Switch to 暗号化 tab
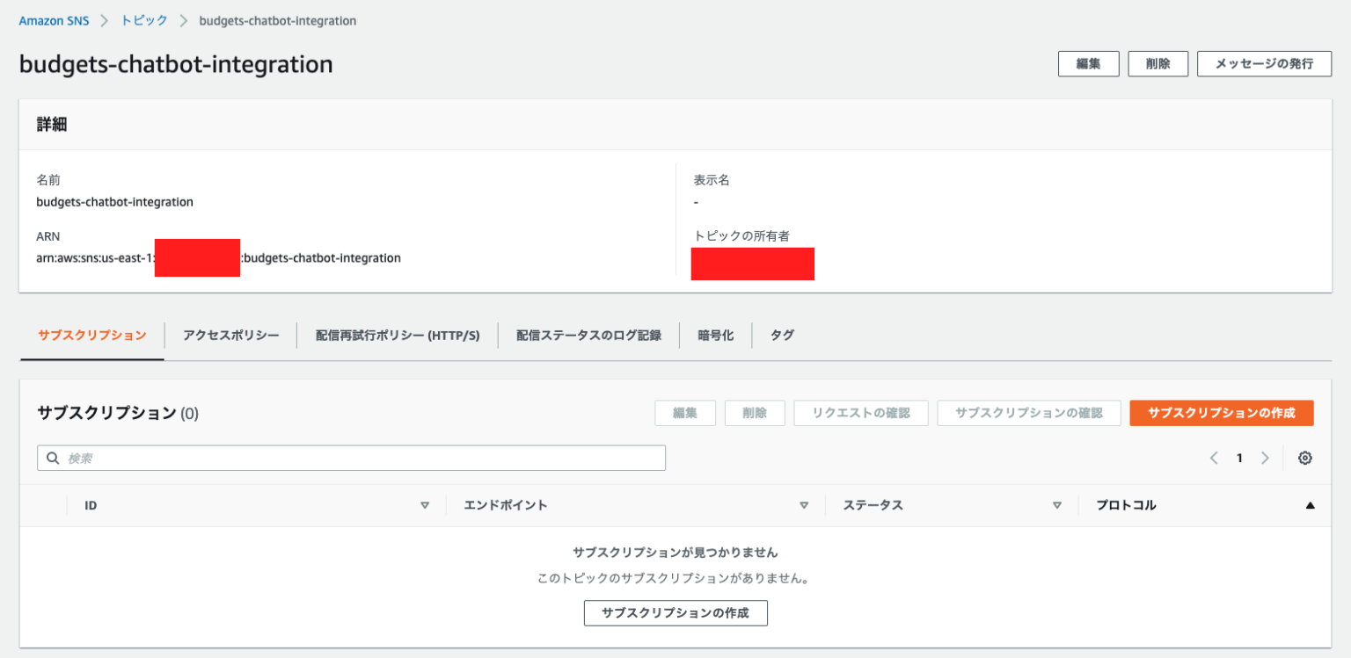This screenshot has width=1351, height=658. (715, 335)
